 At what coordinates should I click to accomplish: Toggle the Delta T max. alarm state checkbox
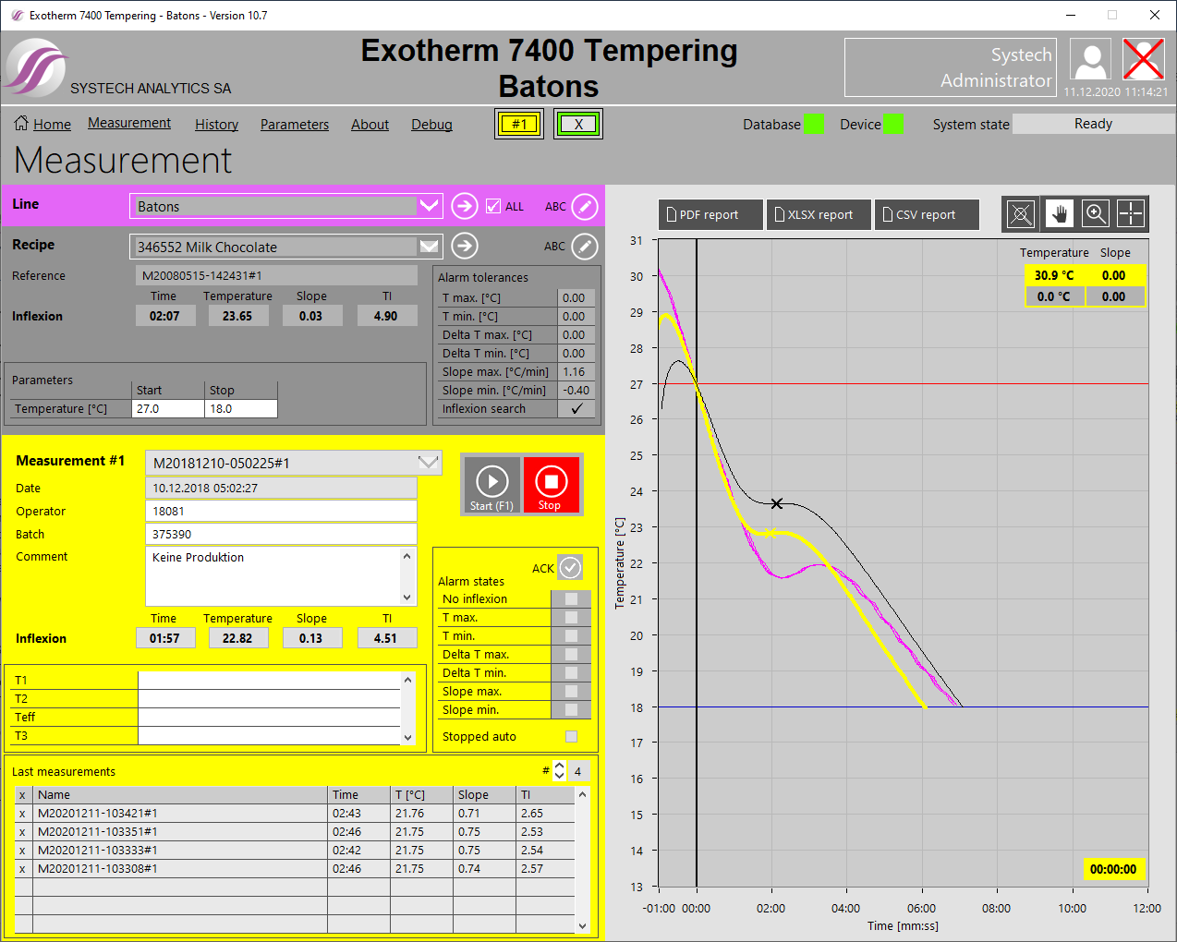[571, 654]
